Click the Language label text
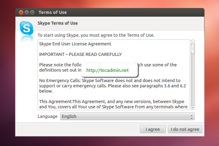Viewport: 219px width, 146px height. pos(47,116)
